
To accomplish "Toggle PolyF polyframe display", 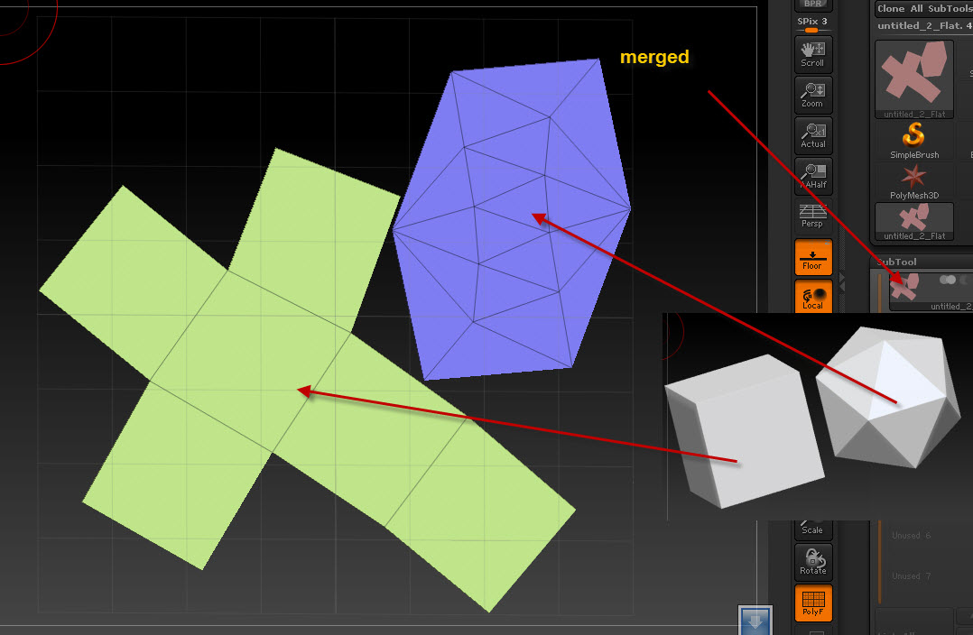I will 813,603.
